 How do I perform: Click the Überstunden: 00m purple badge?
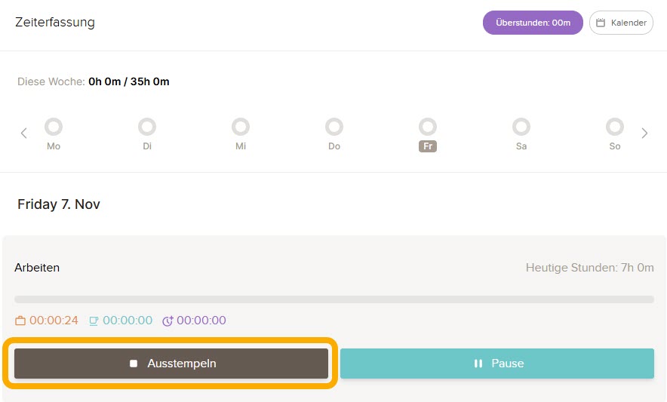[x=533, y=23]
